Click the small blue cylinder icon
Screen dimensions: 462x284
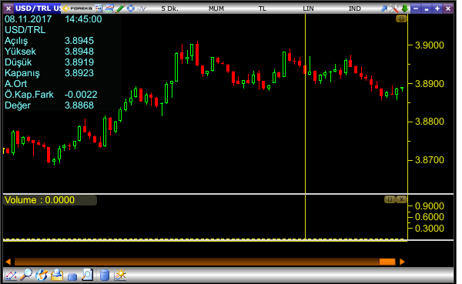(72, 276)
